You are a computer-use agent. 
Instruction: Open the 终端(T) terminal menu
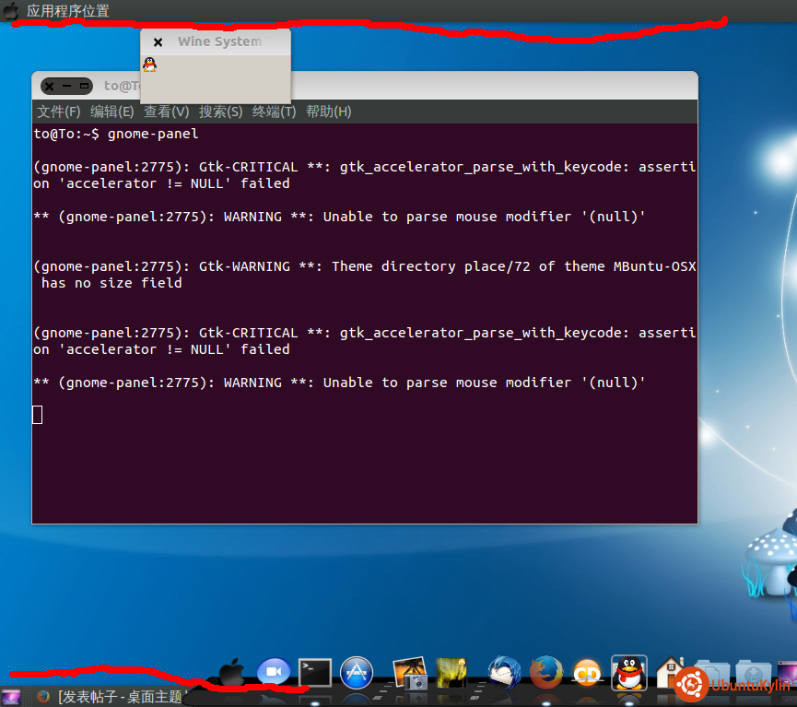click(x=274, y=112)
